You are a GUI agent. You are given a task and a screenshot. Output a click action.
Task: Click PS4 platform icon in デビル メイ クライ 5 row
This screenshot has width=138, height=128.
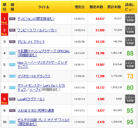pyautogui.click(x=12, y=42)
